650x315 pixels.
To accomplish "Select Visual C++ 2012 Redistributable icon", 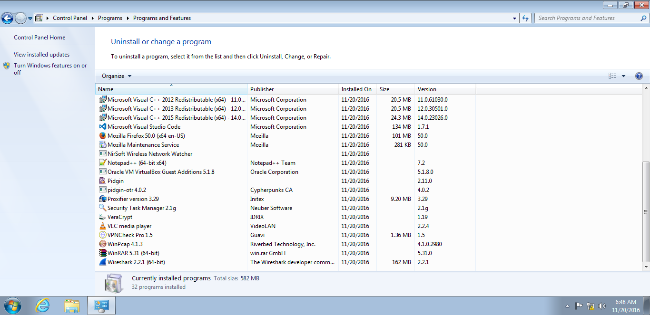I will [x=102, y=100].
